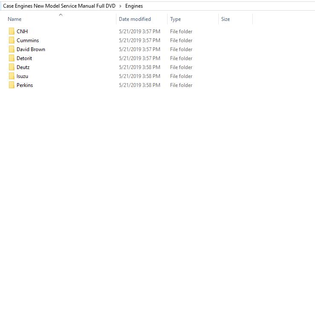Click the File folder type for Isuzu

[181, 76]
